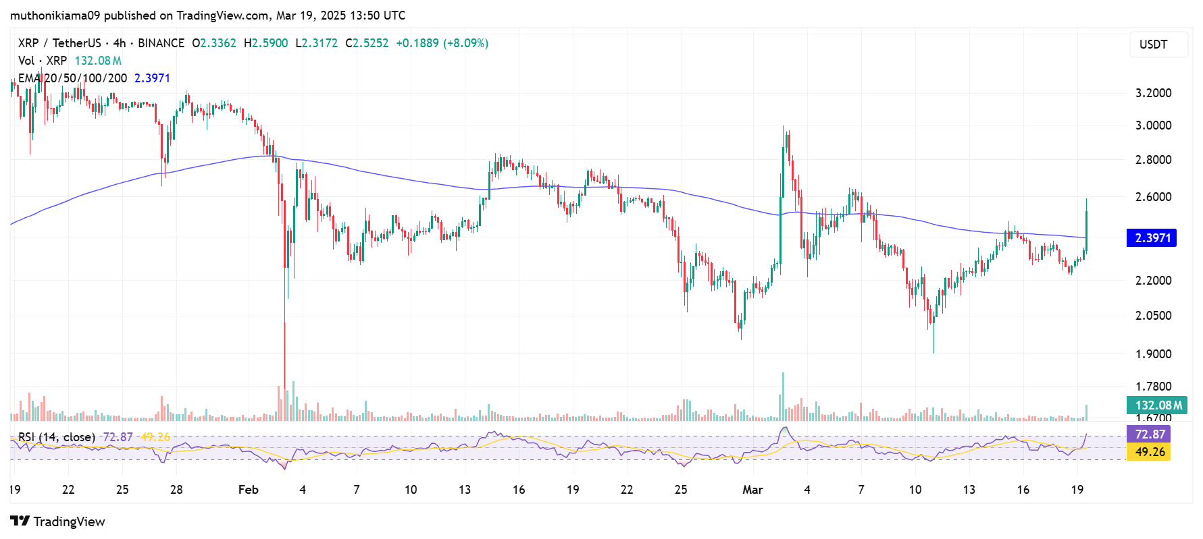Click the 49.26 value in RSI legend

pos(155,437)
